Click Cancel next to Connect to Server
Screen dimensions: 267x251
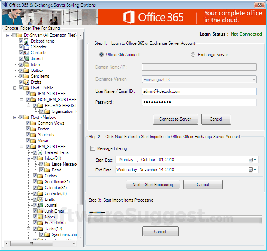pos(216,119)
